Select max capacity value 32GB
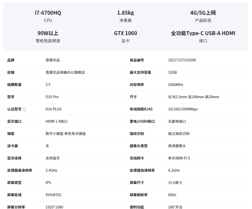The image size is (252, 209). click(172, 73)
